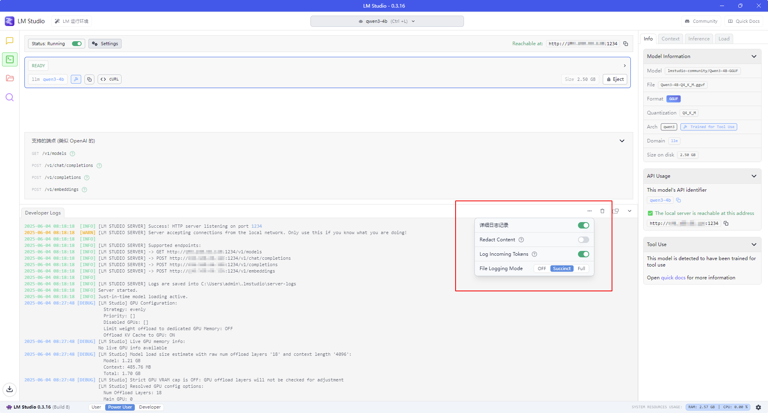Open the Community link
The width and height of the screenshot is (768, 413).
coord(701,21)
